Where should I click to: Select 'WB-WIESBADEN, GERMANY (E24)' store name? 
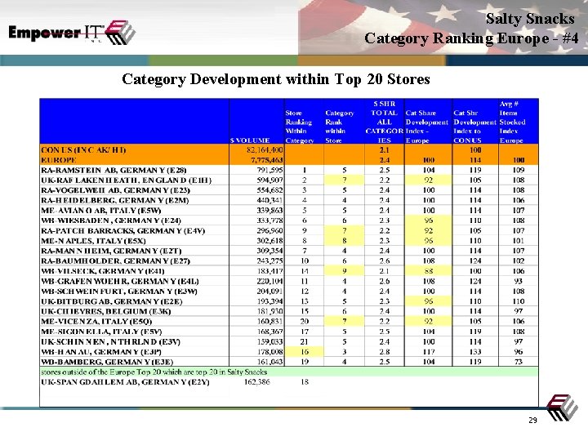click(x=111, y=220)
